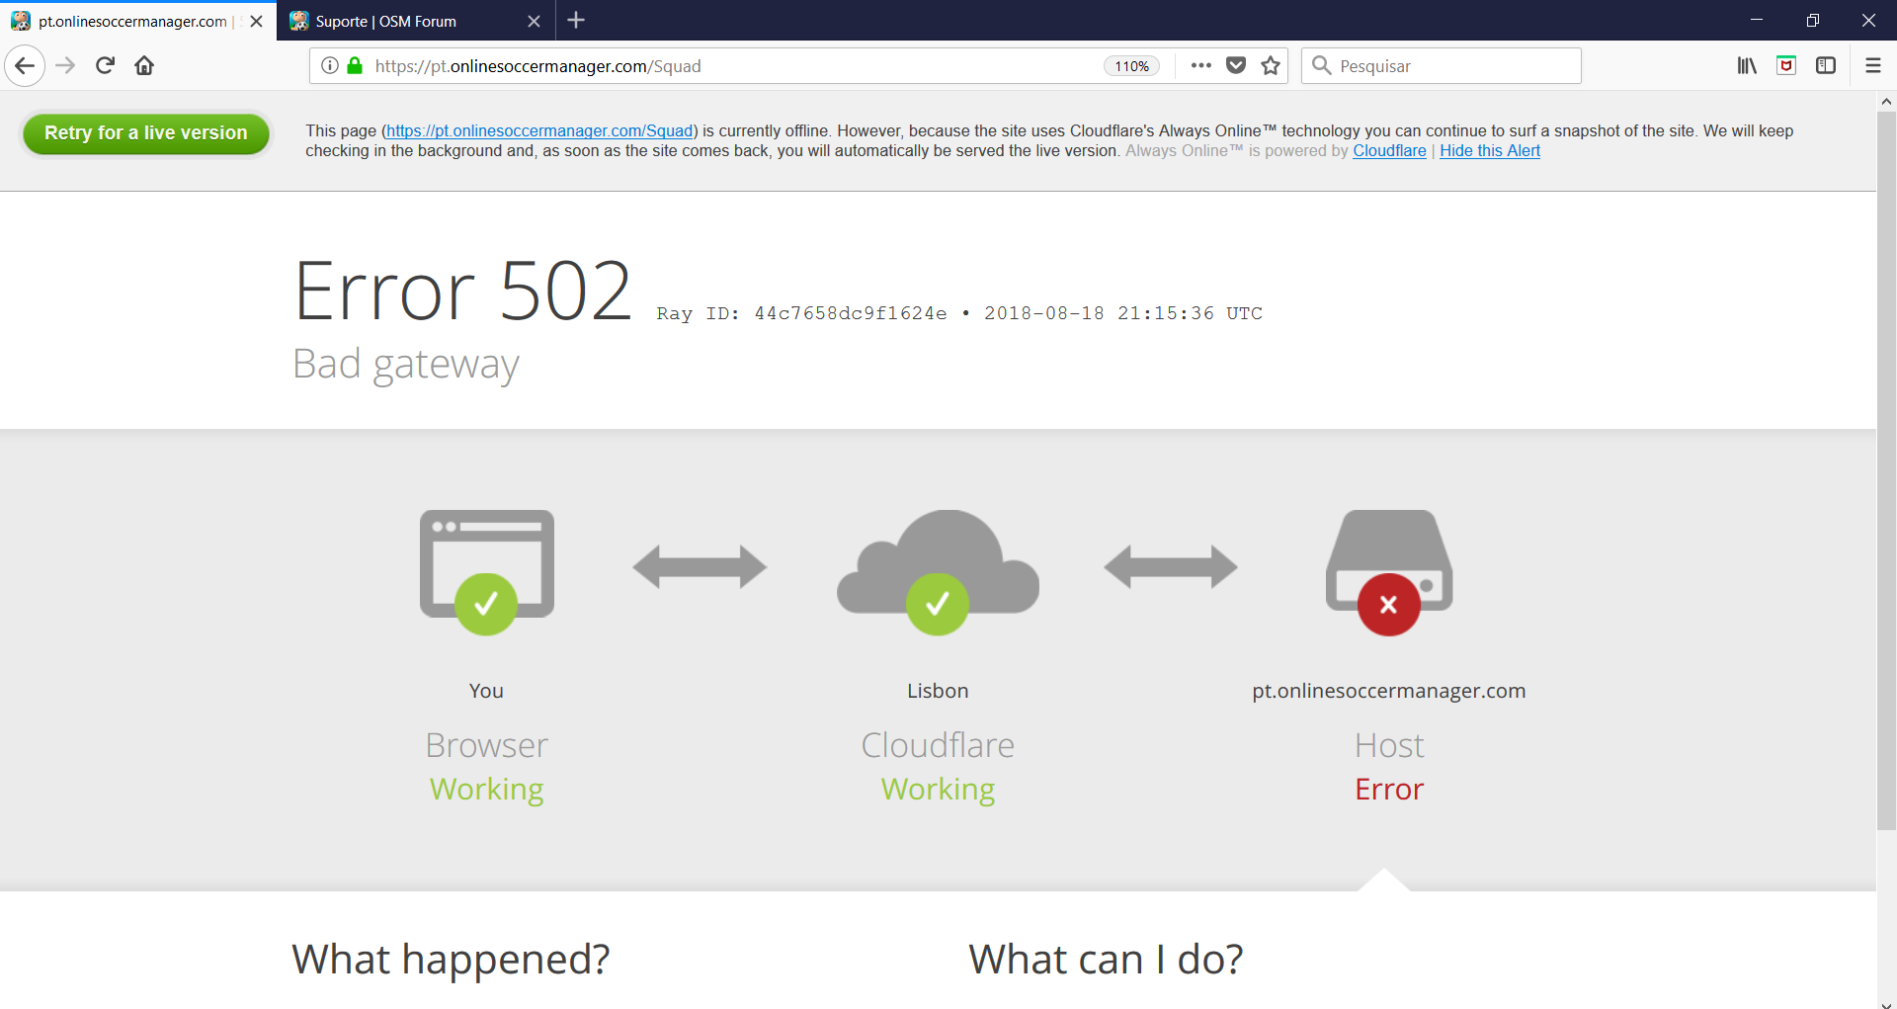Image resolution: width=1897 pixels, height=1009 pixels.
Task: Go back with the browser back arrow
Action: coord(25,66)
